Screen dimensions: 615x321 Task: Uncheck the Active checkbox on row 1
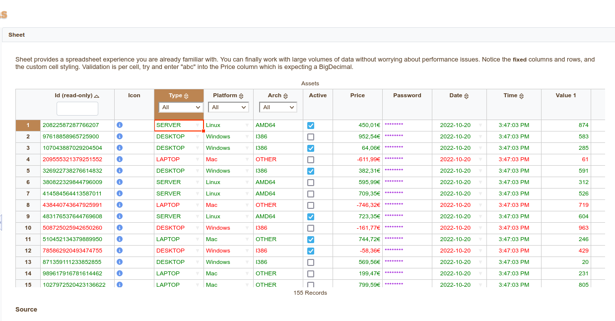[310, 125]
